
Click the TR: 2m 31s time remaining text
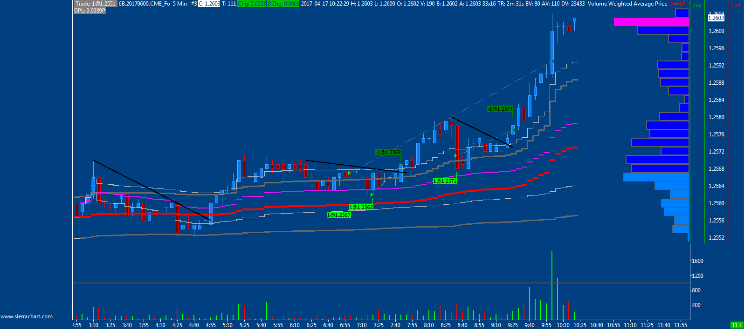(x=510, y=4)
